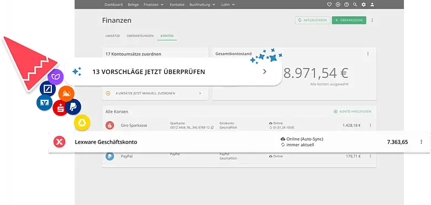431x205 pixels.
Task: Expand the Finanzen dropdown menu
Action: 154,4
